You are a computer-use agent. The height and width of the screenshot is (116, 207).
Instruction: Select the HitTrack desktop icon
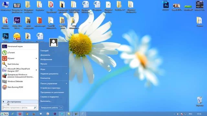pyautogui.click(x=200, y=6)
